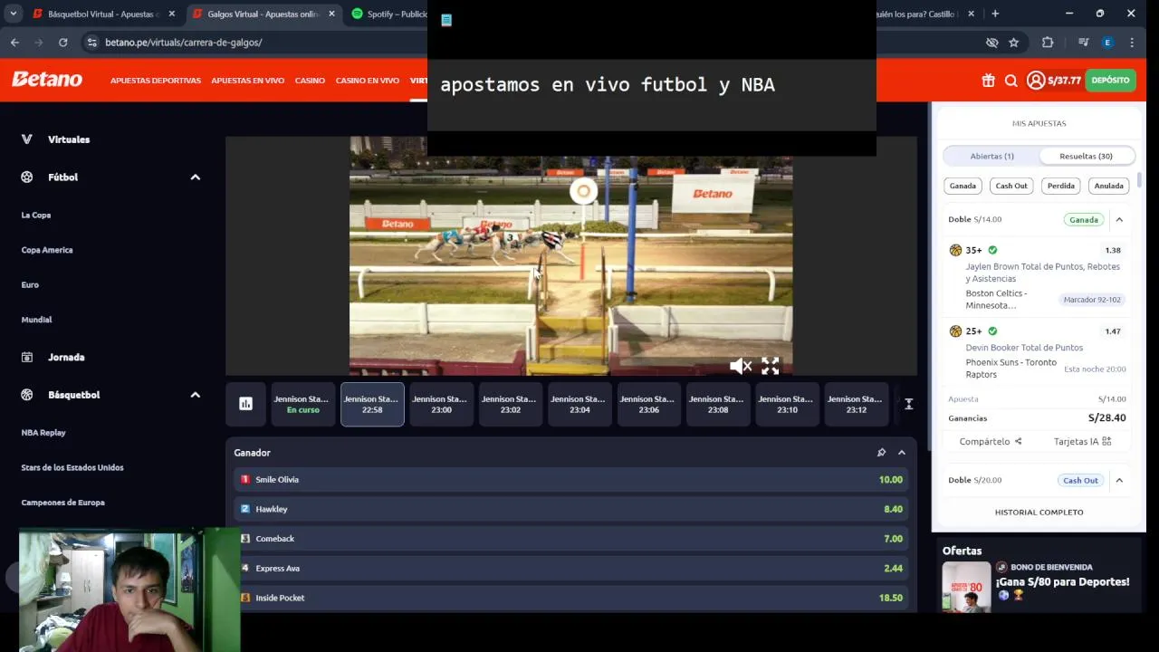Open Apuestas Deportivas menu

coord(156,81)
